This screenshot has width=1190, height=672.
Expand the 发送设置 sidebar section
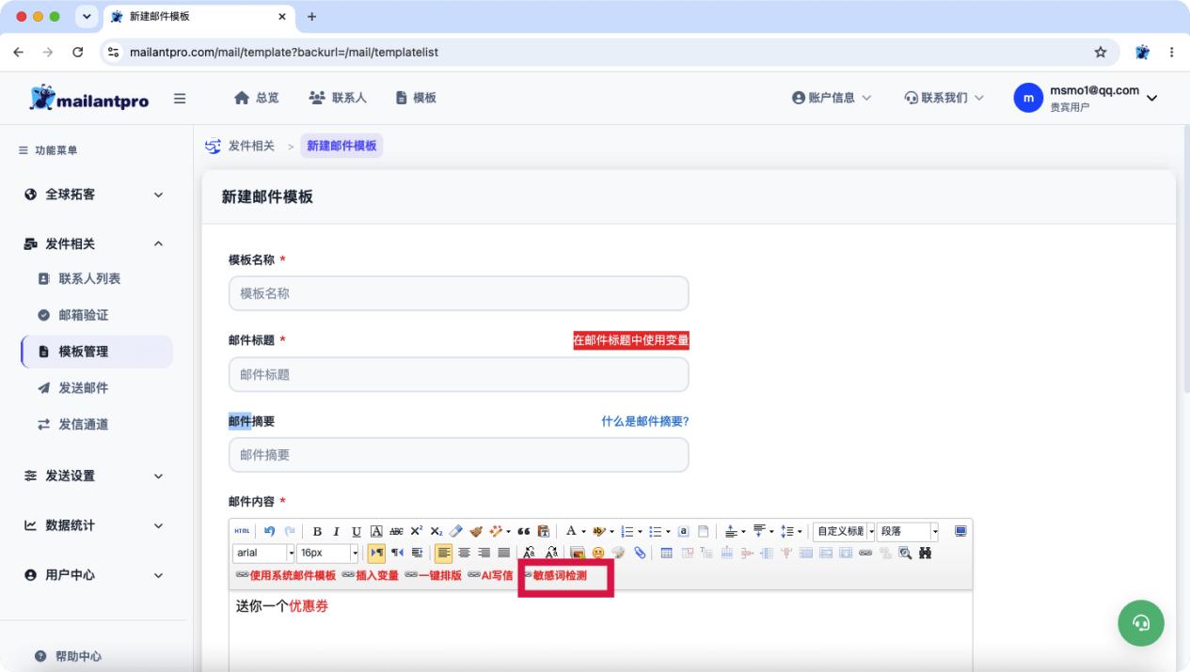[x=94, y=476]
